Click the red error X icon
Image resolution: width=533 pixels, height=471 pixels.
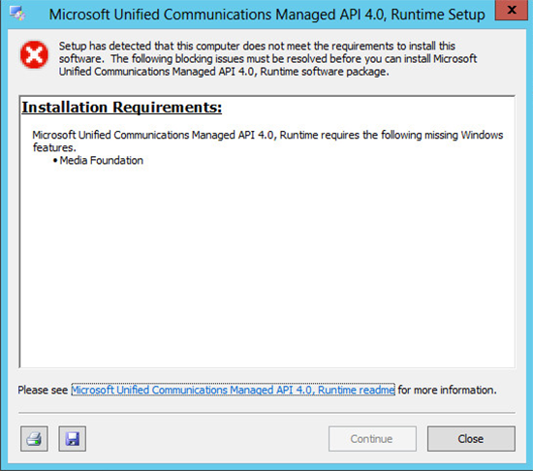[x=34, y=54]
